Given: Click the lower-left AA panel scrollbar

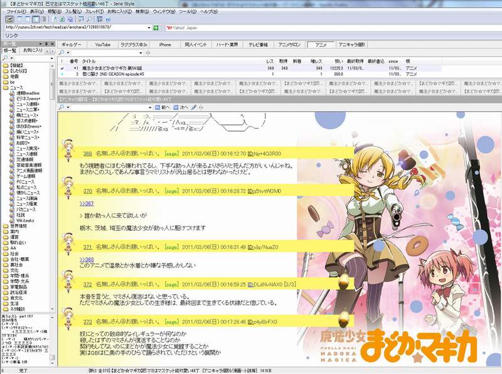Looking at the screenshot, I should (x=53, y=340).
